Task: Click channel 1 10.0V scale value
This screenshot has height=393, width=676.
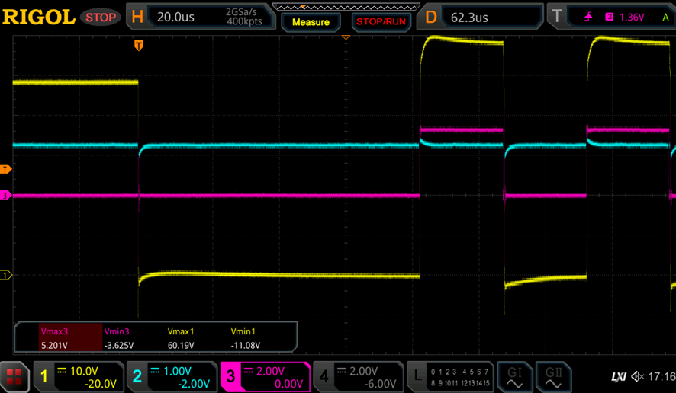Action: [x=84, y=371]
